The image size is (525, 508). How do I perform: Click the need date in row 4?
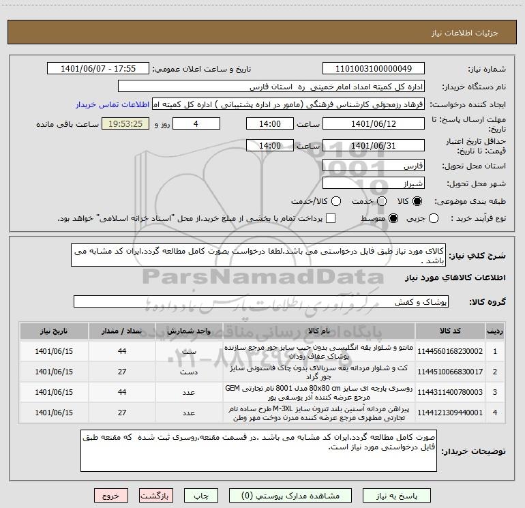[54, 413]
